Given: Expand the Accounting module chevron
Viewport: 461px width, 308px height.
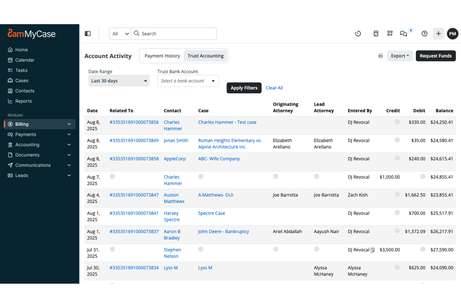Looking at the screenshot, I should 69,144.
